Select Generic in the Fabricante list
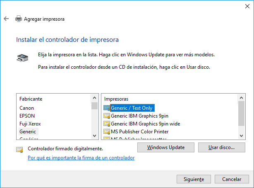This screenshot has height=188, width=254. click(28, 132)
